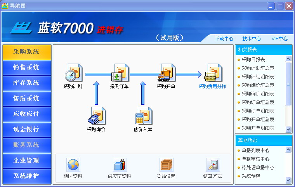Click the 其他功能 panel header
Screen dimensions: 295x187
(x=264, y=140)
